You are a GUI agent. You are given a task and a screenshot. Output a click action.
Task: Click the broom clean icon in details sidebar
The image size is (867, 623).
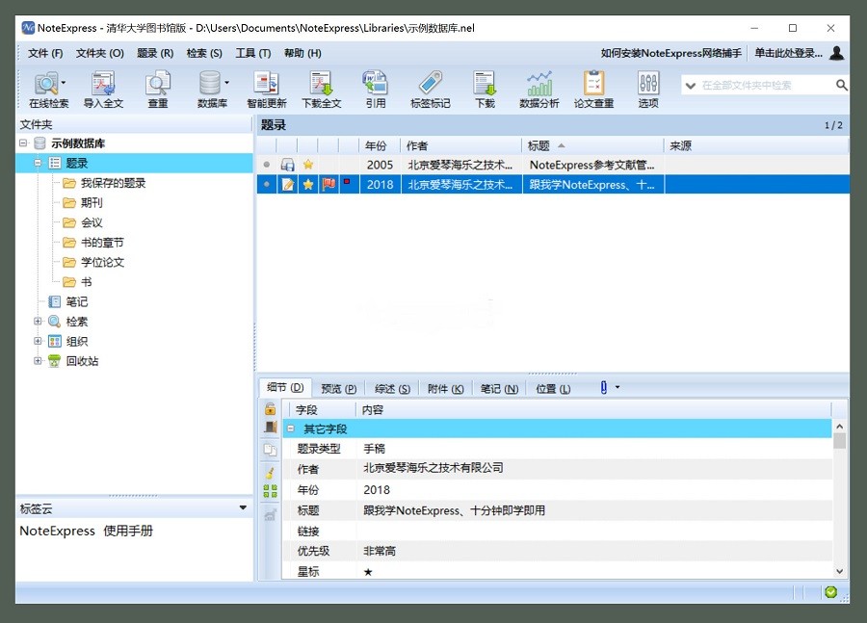pos(271,472)
